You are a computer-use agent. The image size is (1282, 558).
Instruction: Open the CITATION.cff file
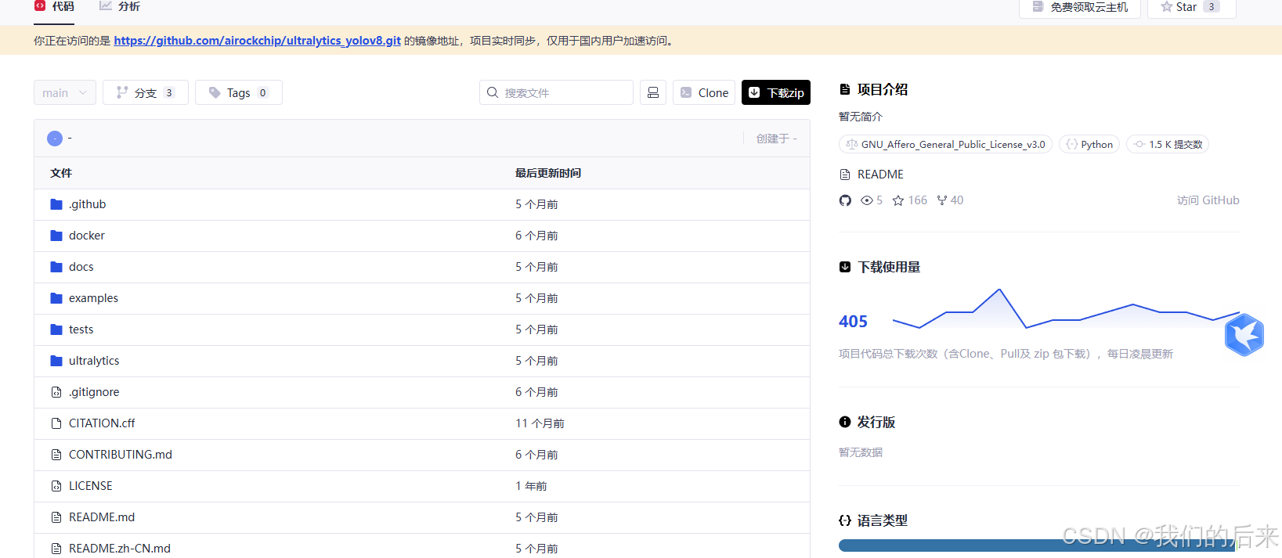coord(102,423)
